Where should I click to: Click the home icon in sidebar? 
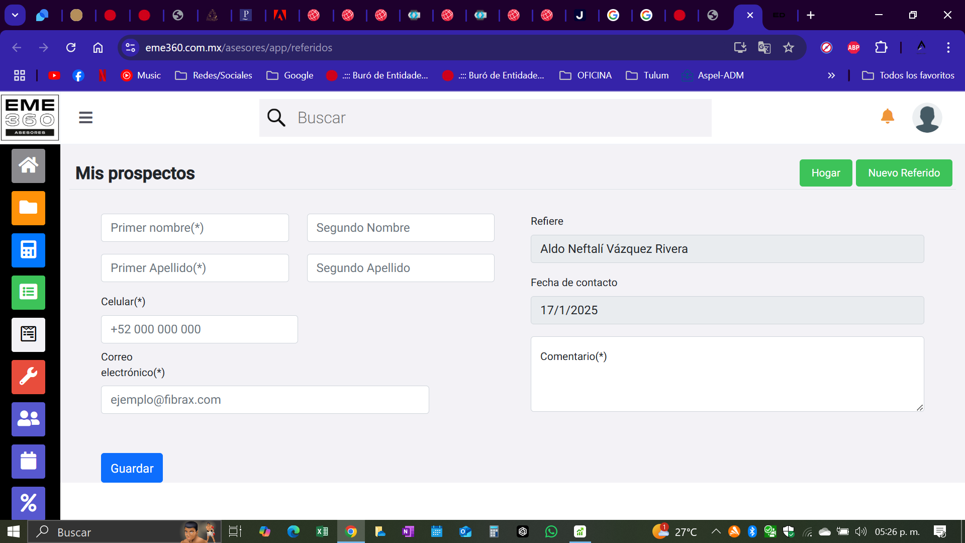[28, 165]
